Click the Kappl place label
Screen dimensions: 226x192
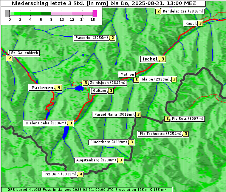[x=190, y=23]
